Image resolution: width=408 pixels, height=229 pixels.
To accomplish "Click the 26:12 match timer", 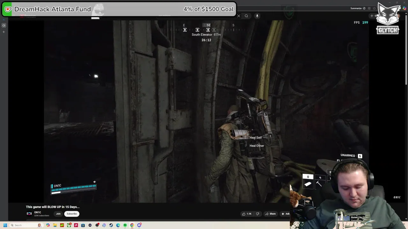I will coord(206,40).
